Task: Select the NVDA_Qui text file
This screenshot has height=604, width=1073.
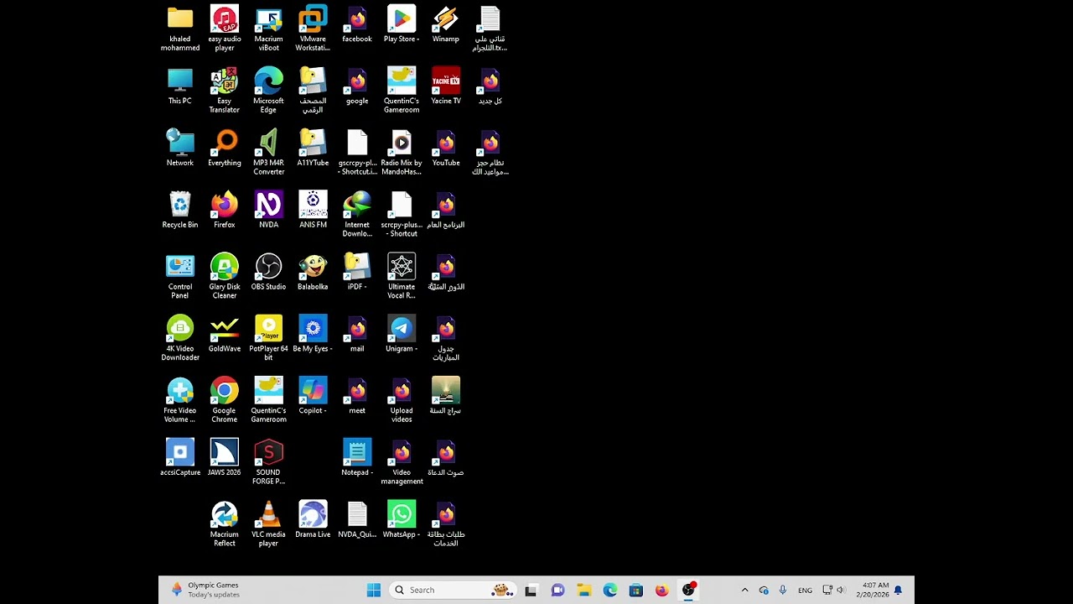Action: [x=357, y=521]
